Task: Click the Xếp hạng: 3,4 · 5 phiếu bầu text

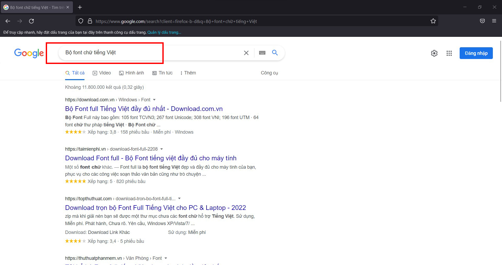Action: pyautogui.click(x=116, y=241)
